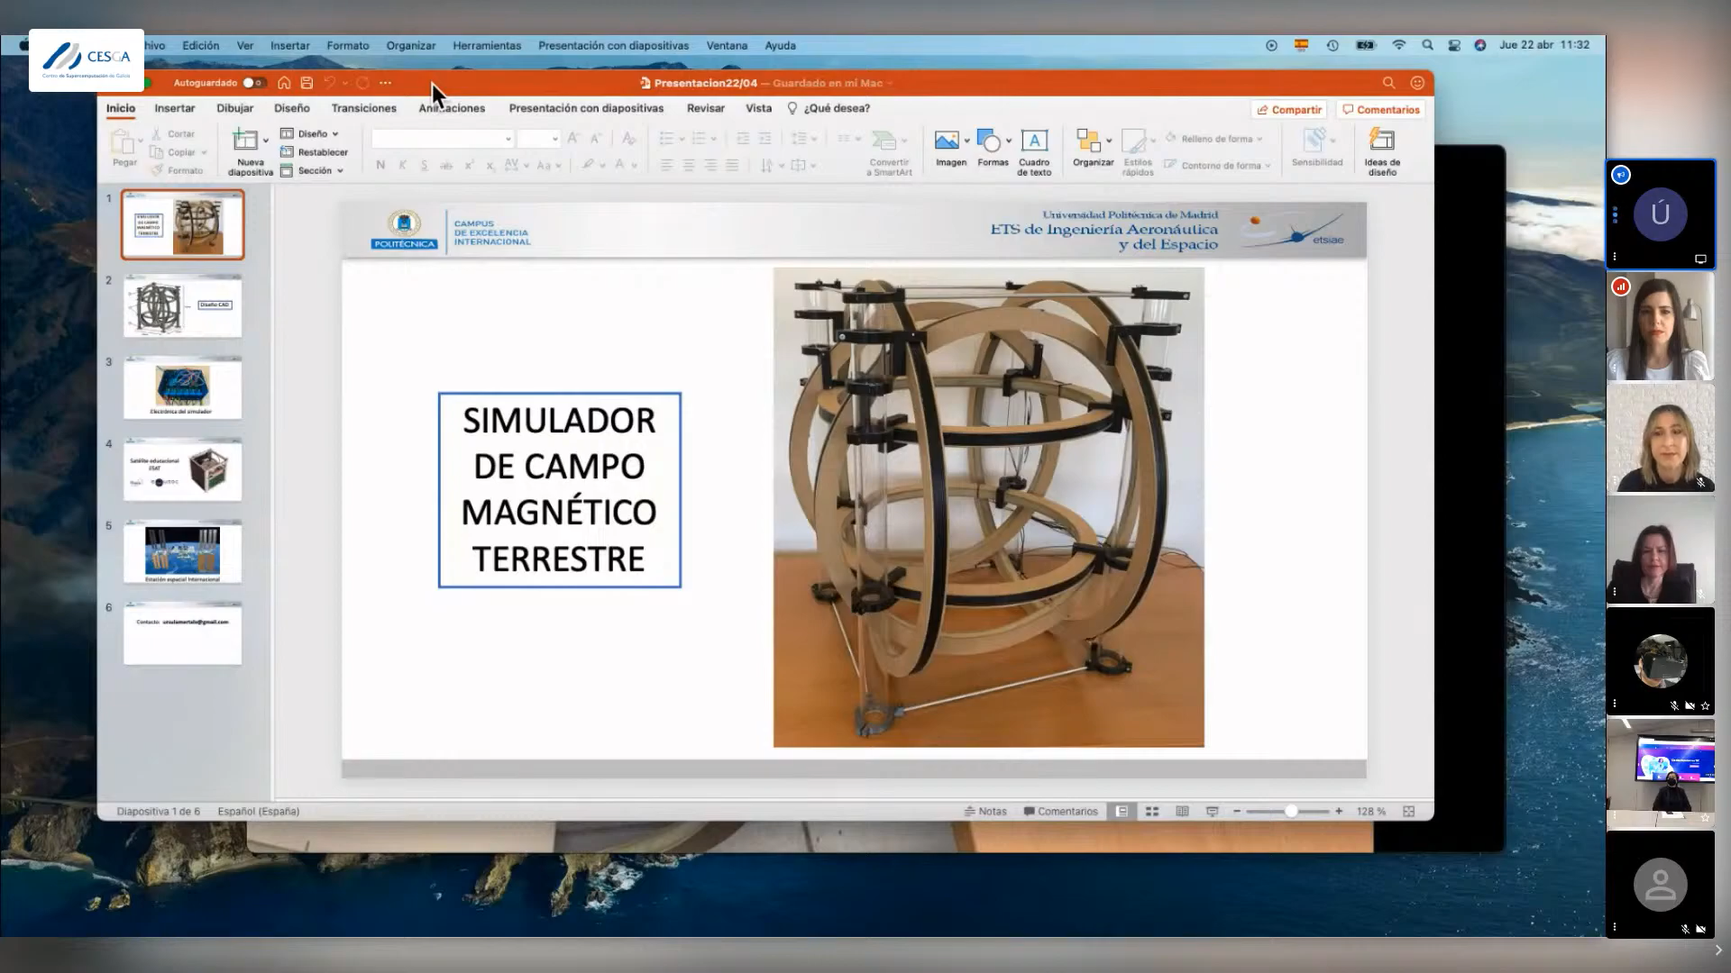
Task: Click the search magnifier in PowerPoint title bar
Action: (x=1389, y=83)
